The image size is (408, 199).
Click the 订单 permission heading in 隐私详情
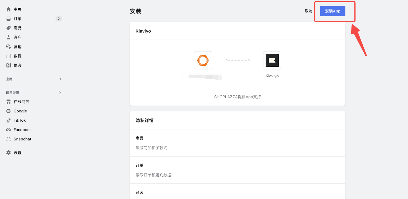pos(139,165)
